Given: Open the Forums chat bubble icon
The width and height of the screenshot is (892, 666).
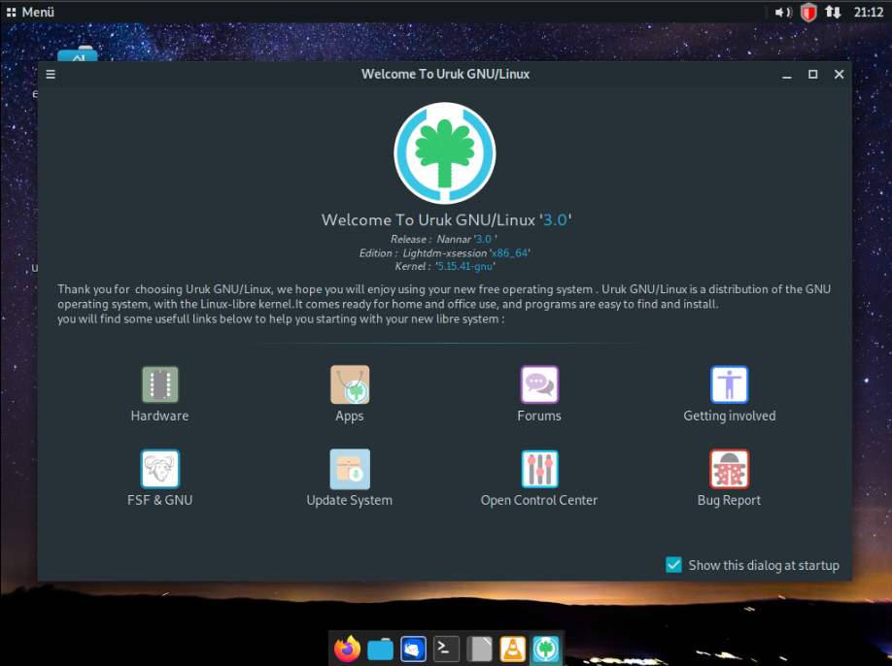Looking at the screenshot, I should [x=539, y=384].
